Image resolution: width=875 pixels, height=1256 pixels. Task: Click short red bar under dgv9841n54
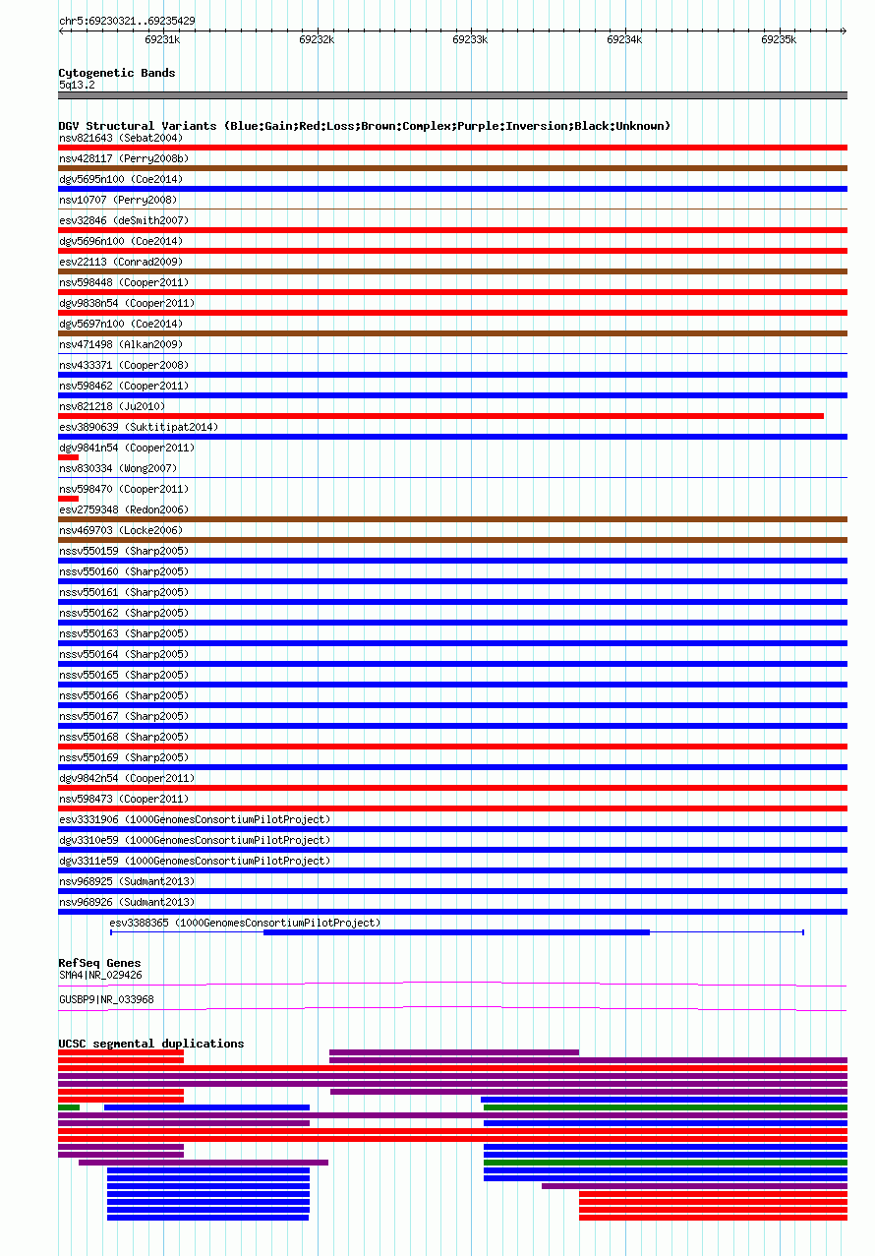tap(68, 457)
